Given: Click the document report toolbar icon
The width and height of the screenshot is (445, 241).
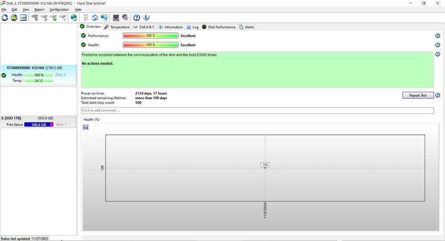Looking at the screenshot, I should (86, 18).
